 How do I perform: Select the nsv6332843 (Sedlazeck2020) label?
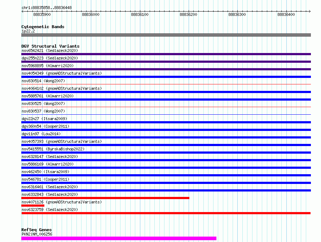(x=50, y=194)
